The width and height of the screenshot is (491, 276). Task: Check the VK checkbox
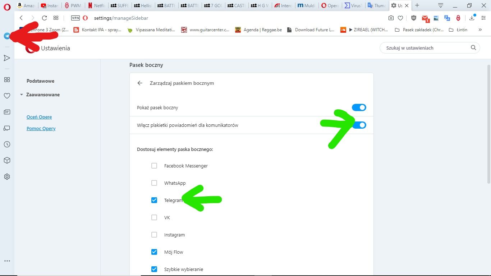click(x=154, y=217)
